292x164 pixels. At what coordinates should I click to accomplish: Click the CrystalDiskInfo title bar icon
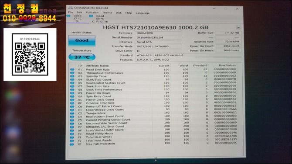point(71,8)
